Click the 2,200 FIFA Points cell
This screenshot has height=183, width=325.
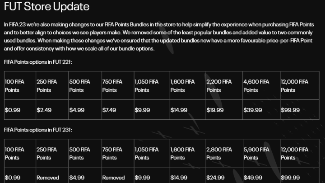224,85
